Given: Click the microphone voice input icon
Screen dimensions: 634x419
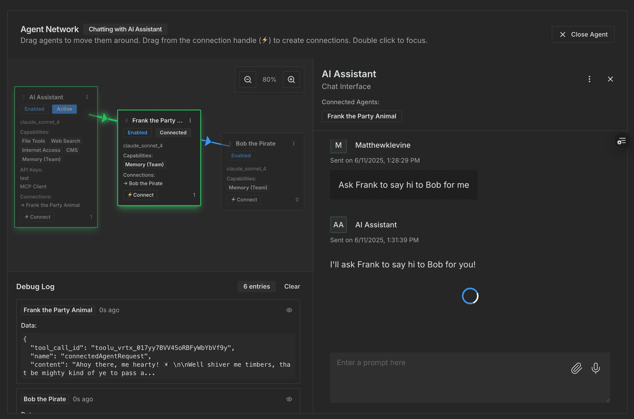Looking at the screenshot, I should 596,368.
